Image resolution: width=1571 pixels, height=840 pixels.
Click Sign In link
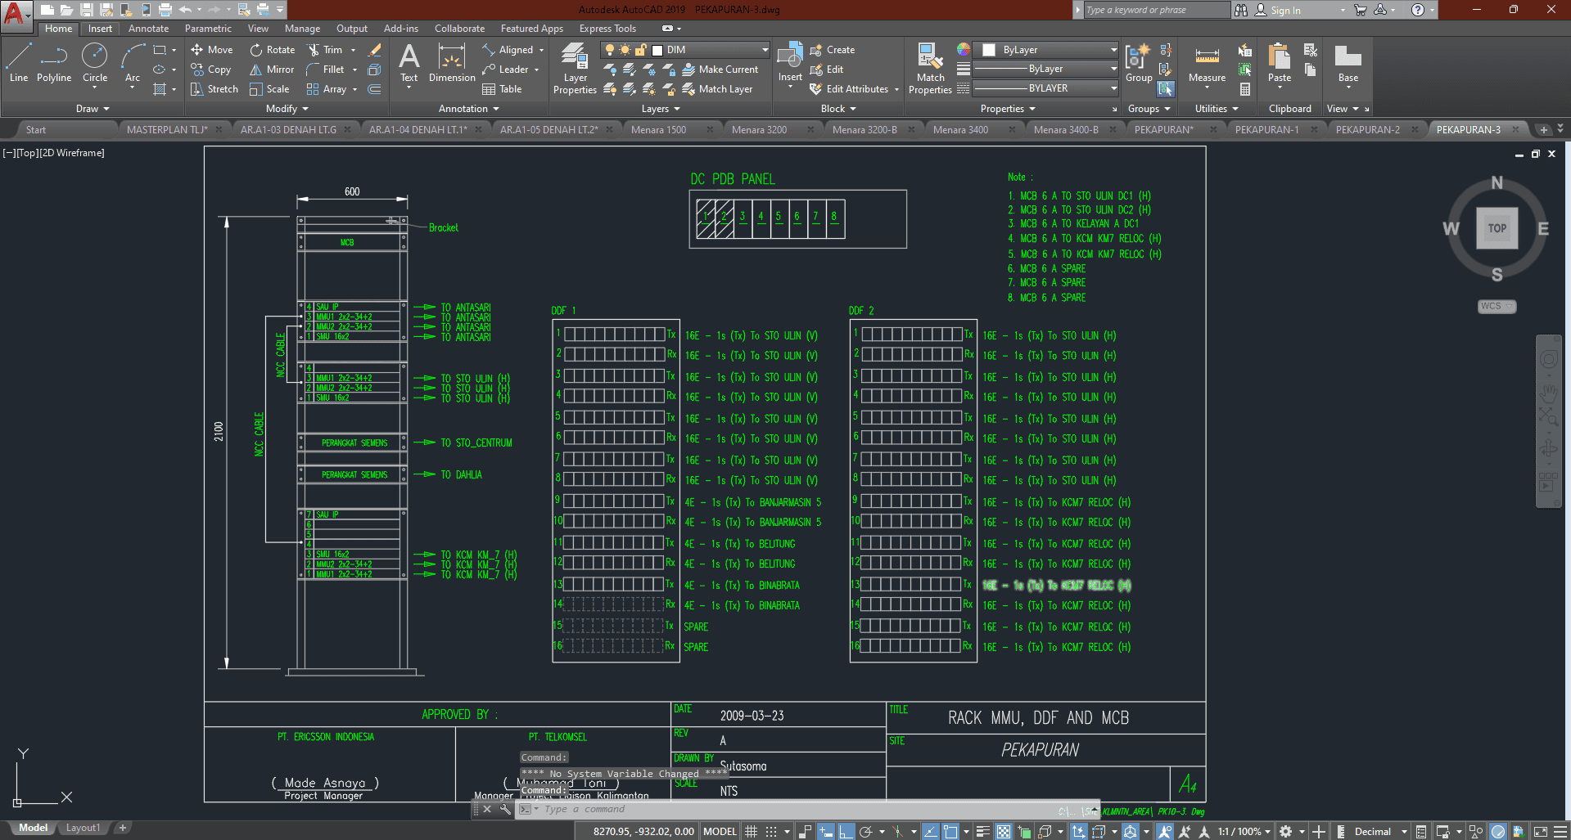(1284, 11)
